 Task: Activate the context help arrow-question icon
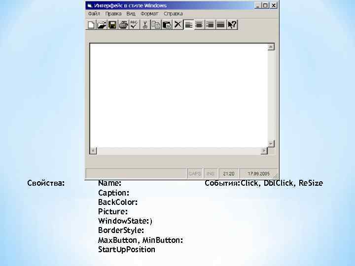click(232, 25)
